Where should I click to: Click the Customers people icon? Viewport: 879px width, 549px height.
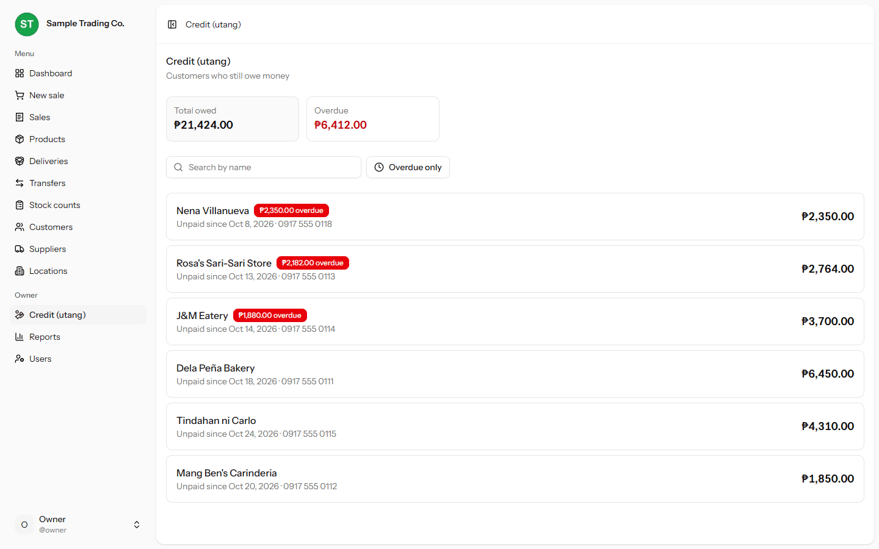coord(20,227)
